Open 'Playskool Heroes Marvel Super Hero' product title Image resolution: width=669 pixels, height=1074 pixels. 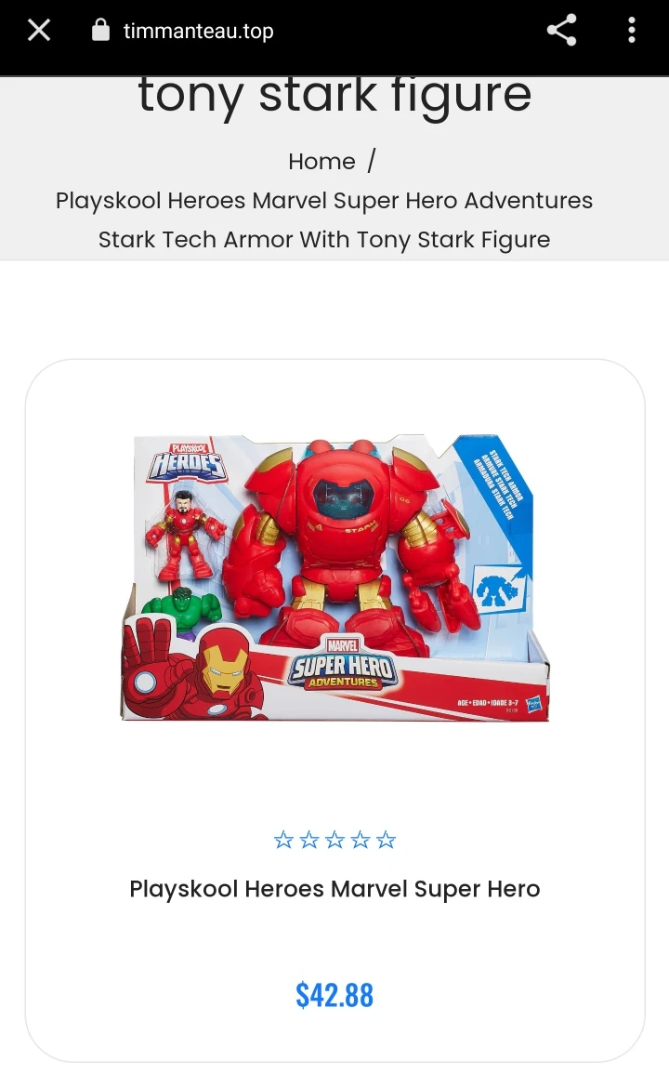coord(334,889)
